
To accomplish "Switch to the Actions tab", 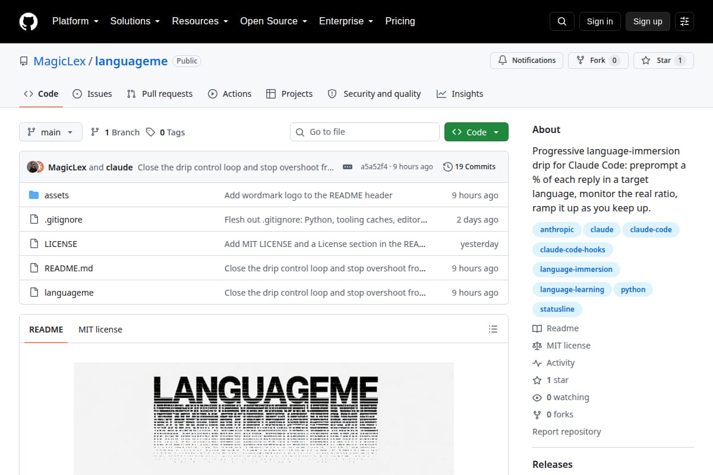I will tap(229, 94).
